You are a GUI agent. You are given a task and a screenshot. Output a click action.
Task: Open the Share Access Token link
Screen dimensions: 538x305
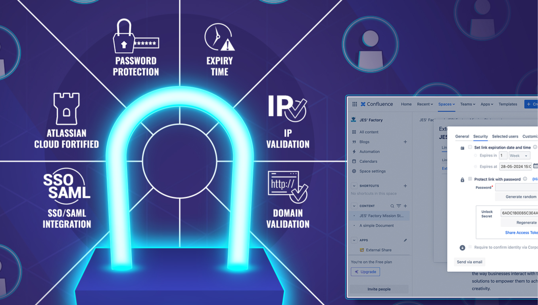[x=521, y=233]
